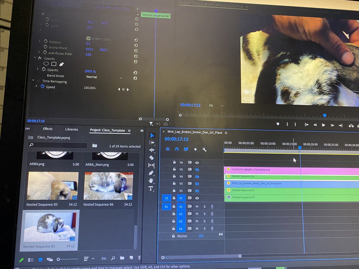
Task: Open timeline display settings wrench
Action: pyautogui.click(x=205, y=149)
